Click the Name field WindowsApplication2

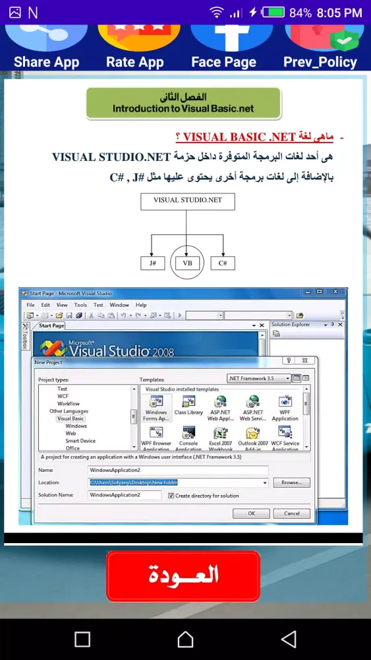click(x=178, y=470)
